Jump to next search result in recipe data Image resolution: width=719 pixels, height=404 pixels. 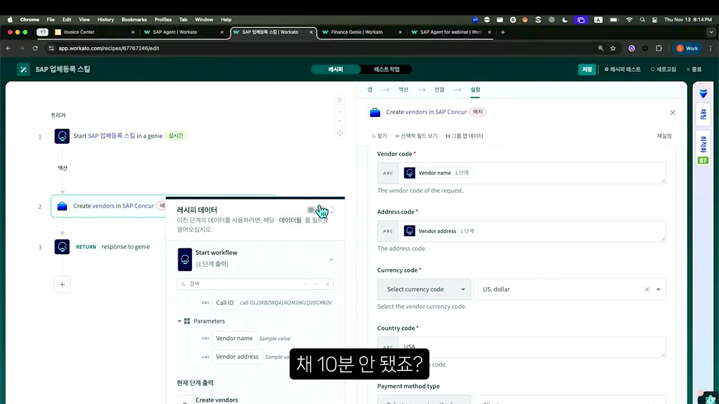click(316, 284)
